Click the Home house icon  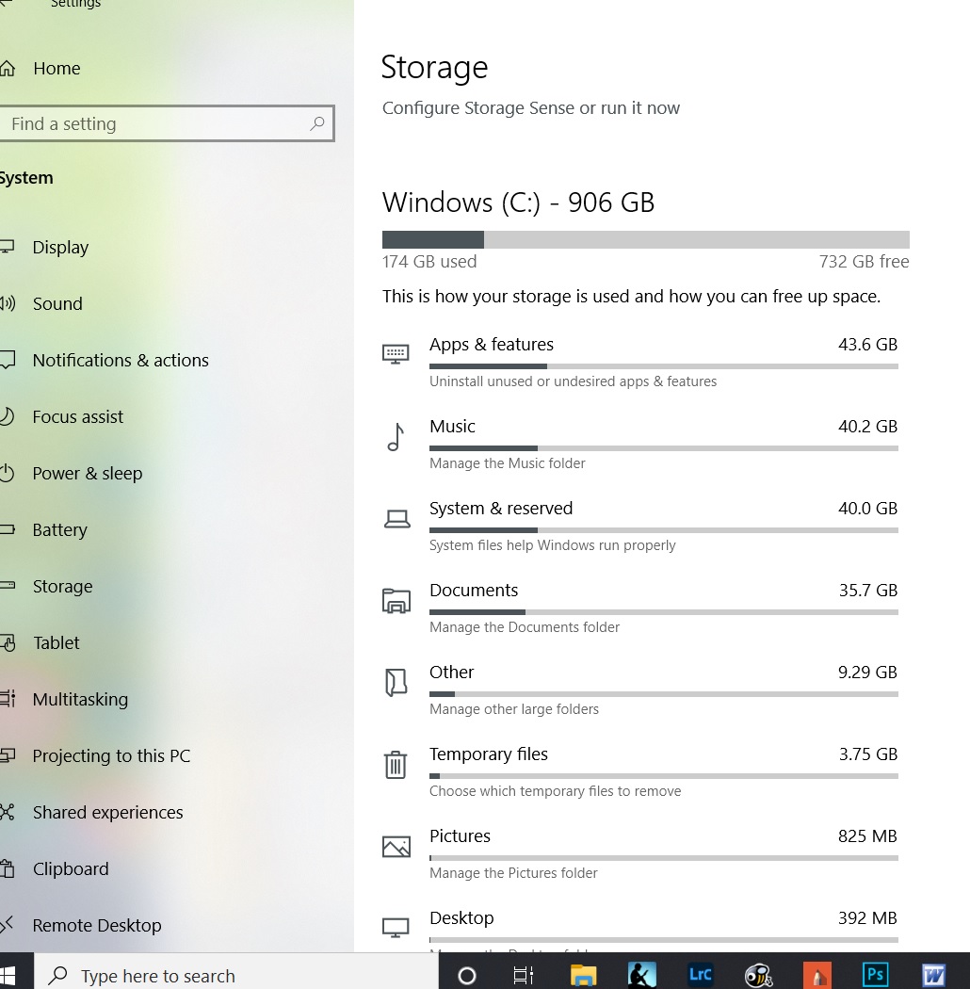click(7, 68)
